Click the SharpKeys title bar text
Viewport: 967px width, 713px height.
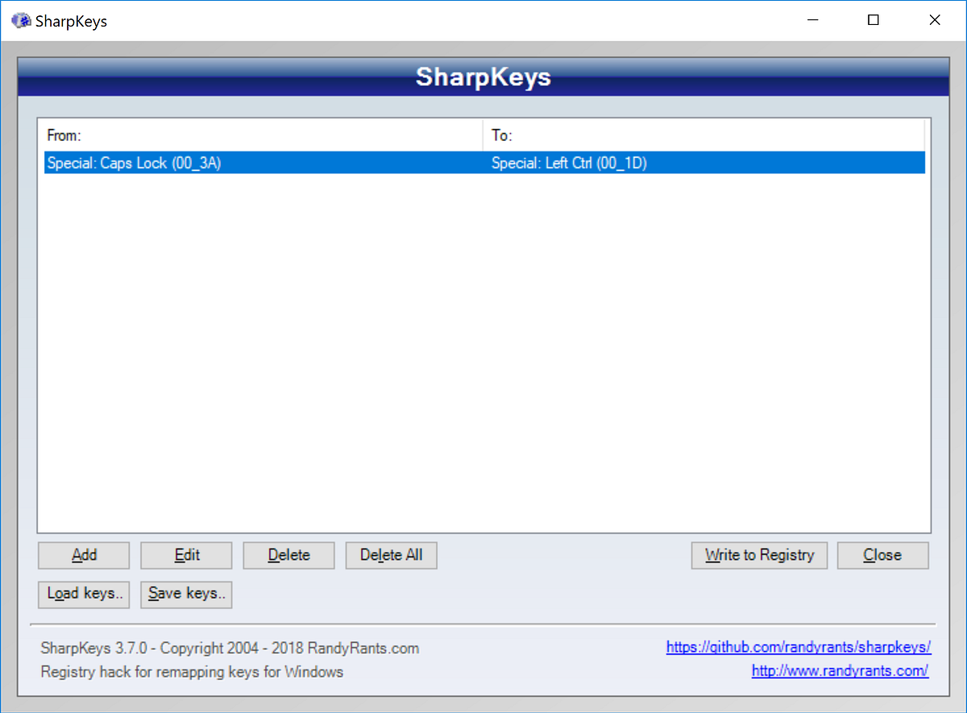[71, 20]
